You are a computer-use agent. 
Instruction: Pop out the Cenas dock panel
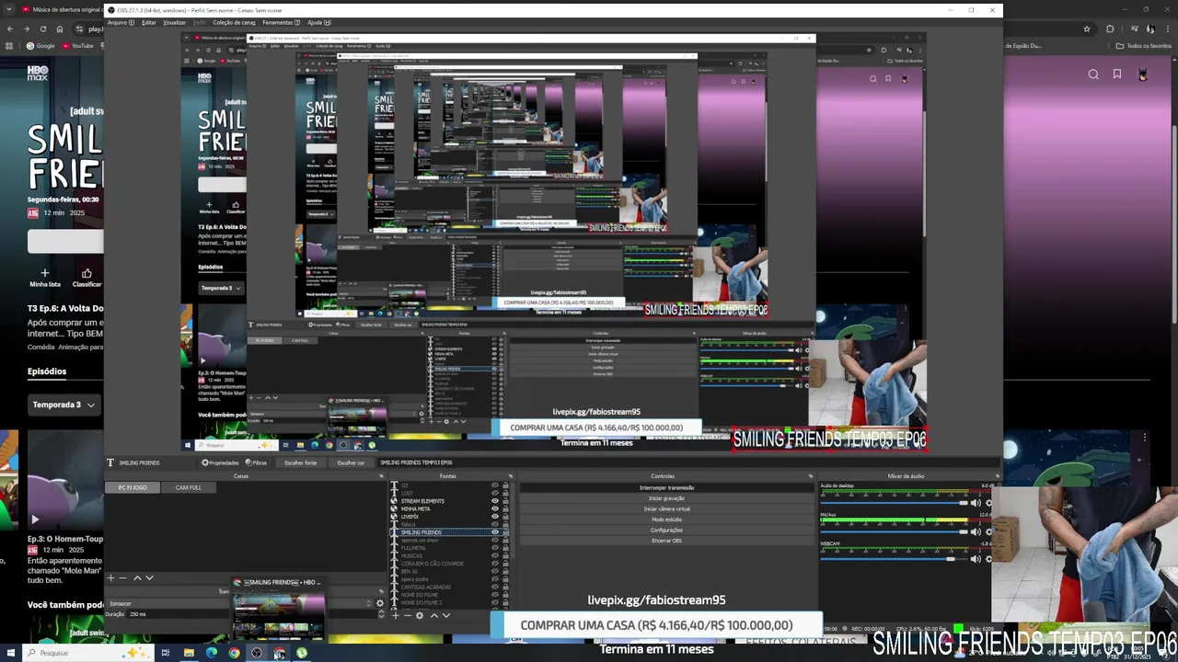pyautogui.click(x=381, y=476)
